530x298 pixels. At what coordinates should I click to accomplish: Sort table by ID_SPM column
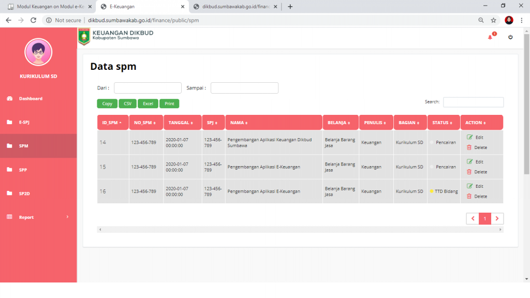click(112, 123)
